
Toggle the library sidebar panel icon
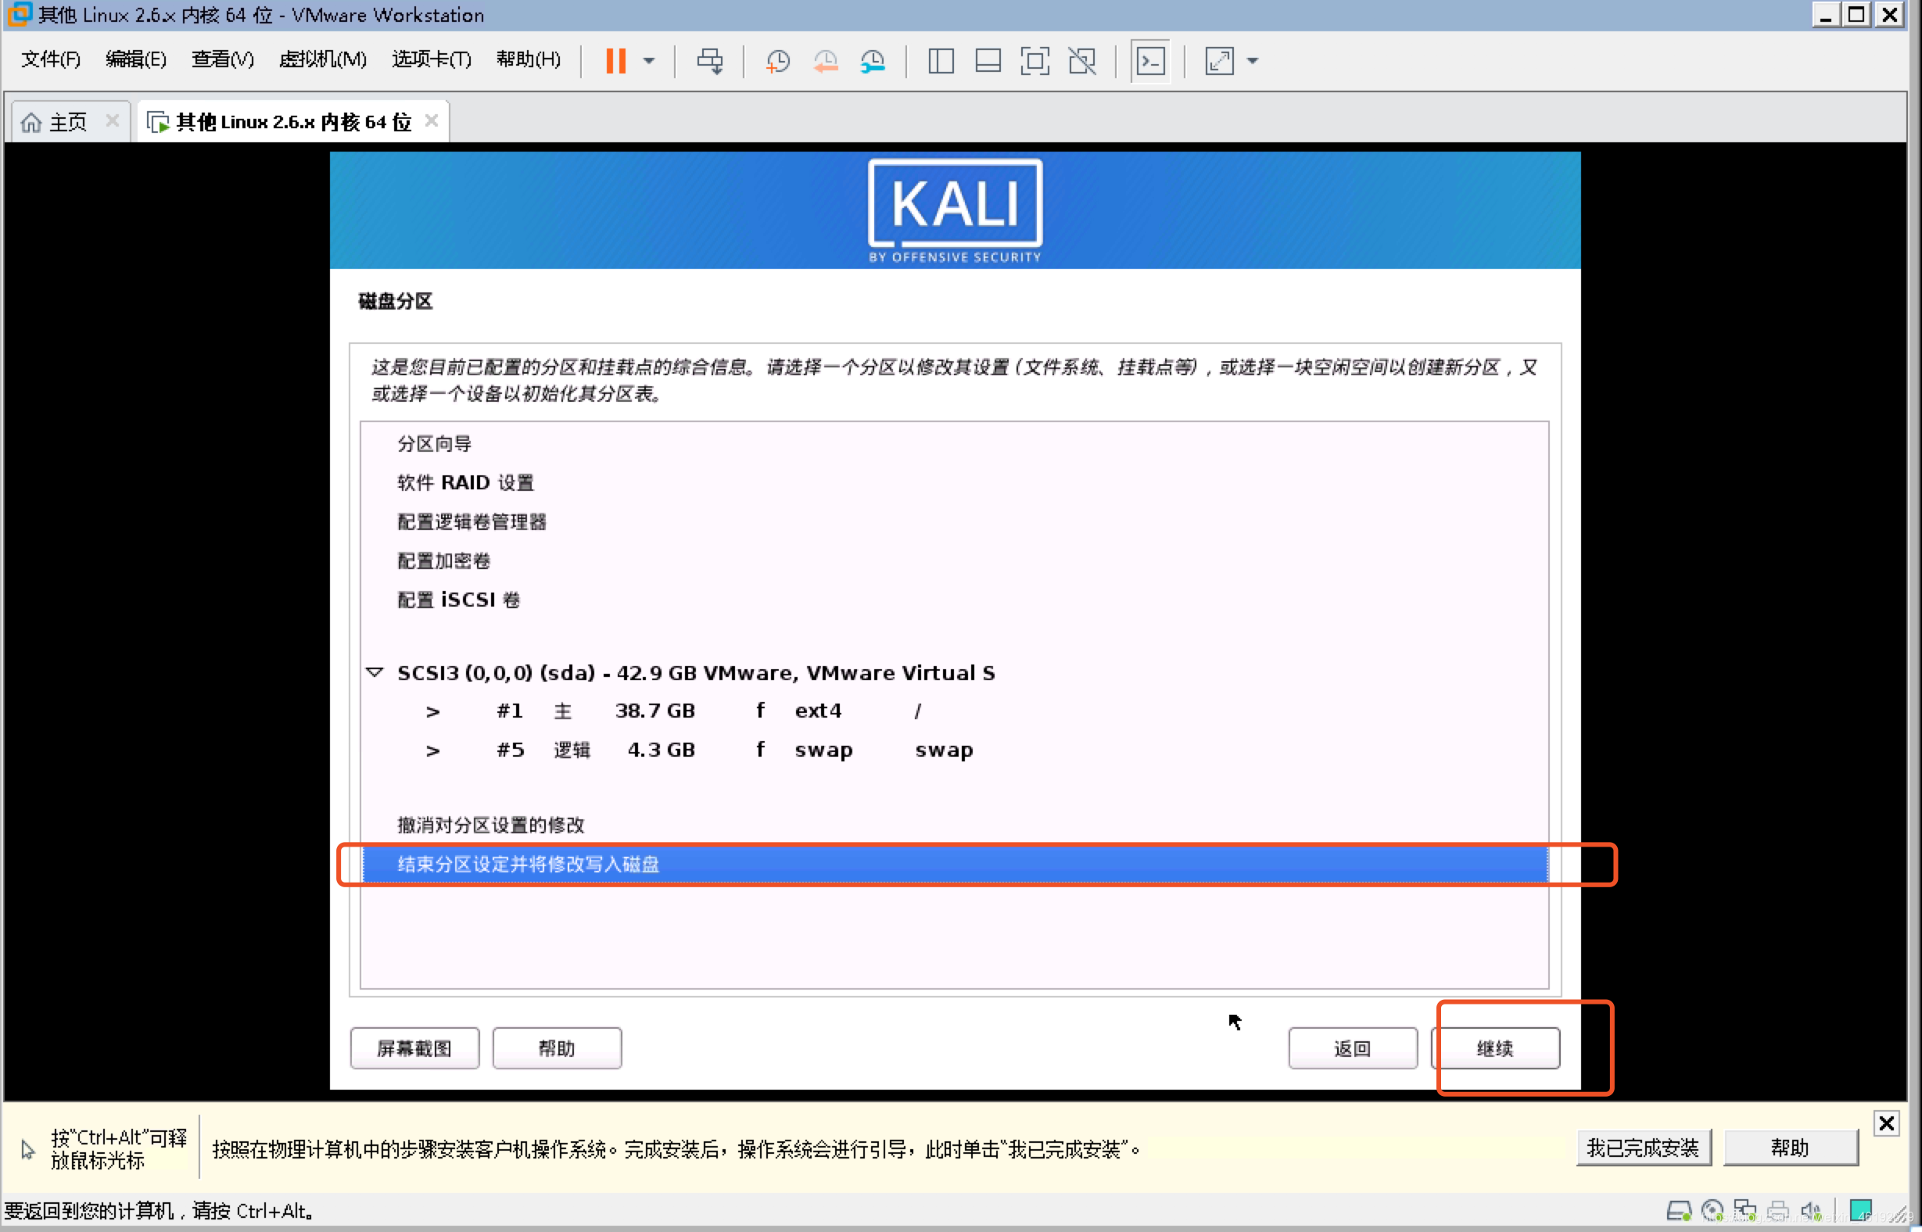pos(941,61)
